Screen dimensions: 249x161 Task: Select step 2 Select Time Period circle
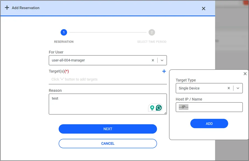pyautogui.click(x=152, y=32)
